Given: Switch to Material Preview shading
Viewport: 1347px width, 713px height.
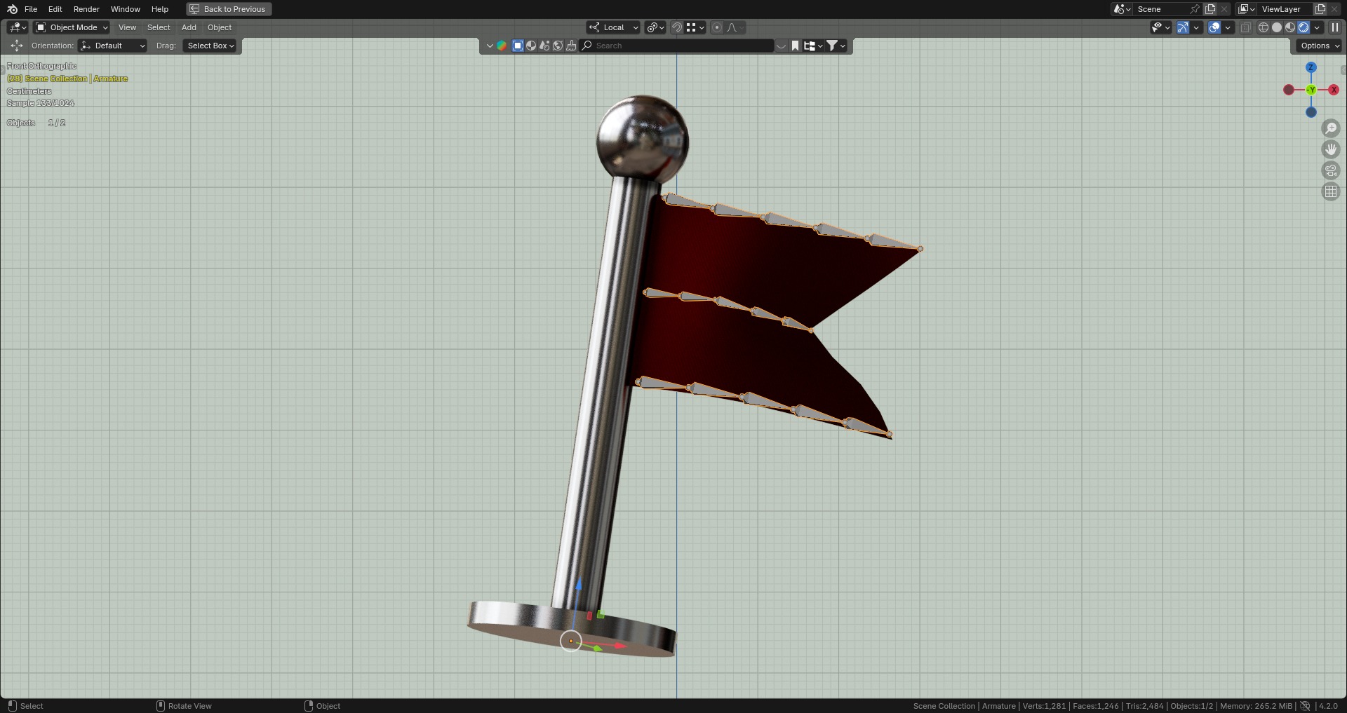Looking at the screenshot, I should coord(1290,27).
